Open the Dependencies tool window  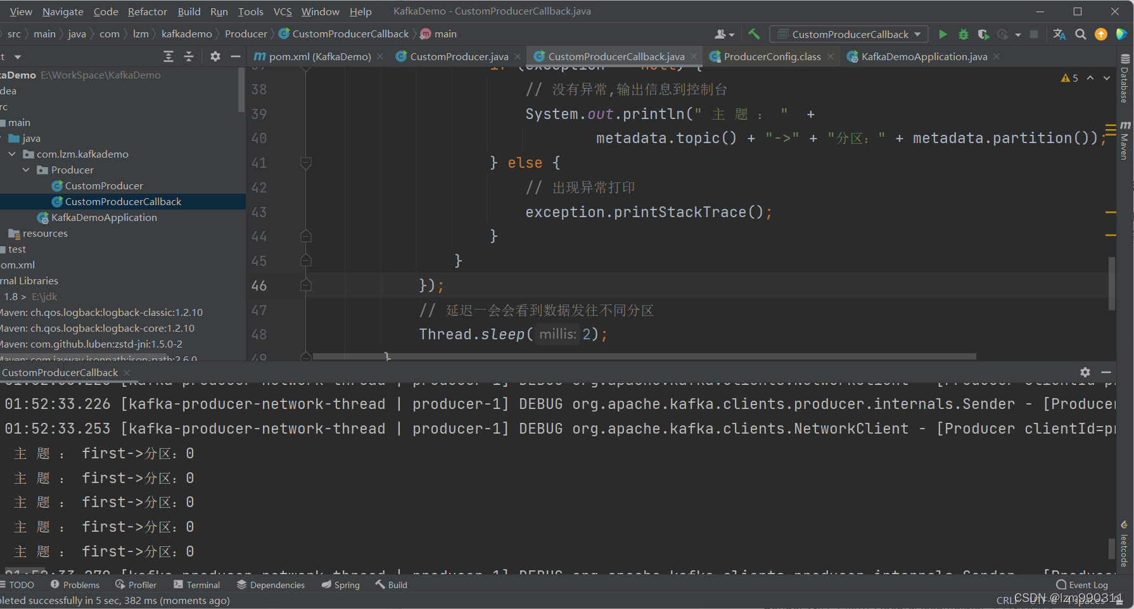click(x=271, y=585)
